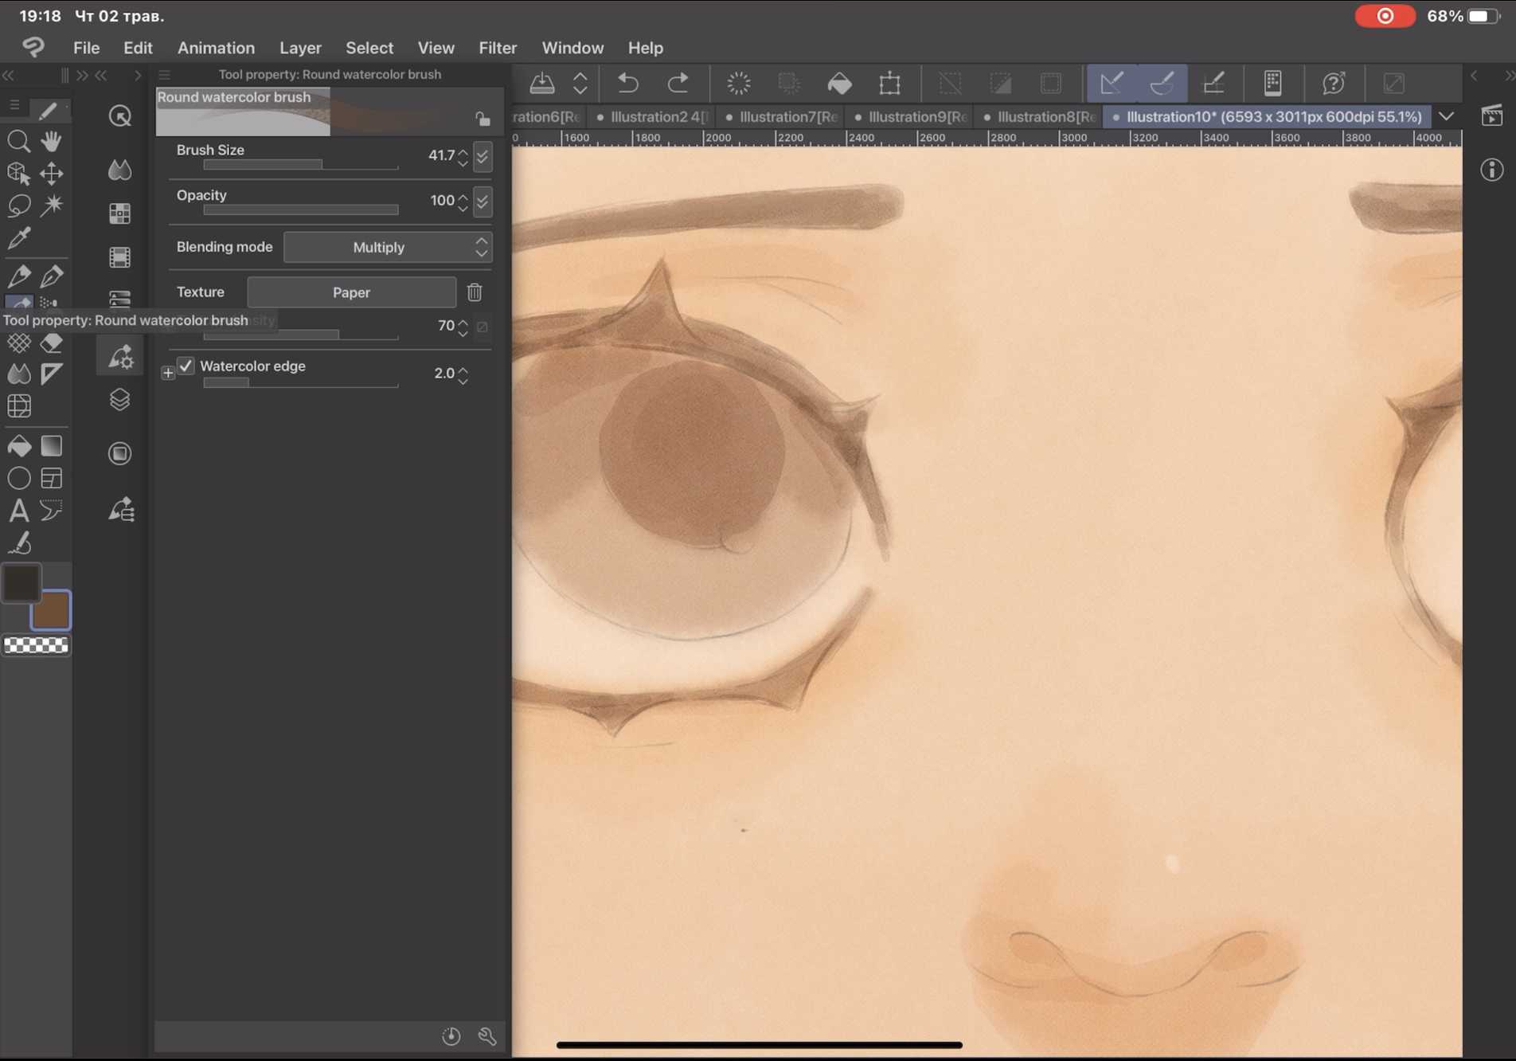
Task: Select the Eraser tool
Action: 52,343
